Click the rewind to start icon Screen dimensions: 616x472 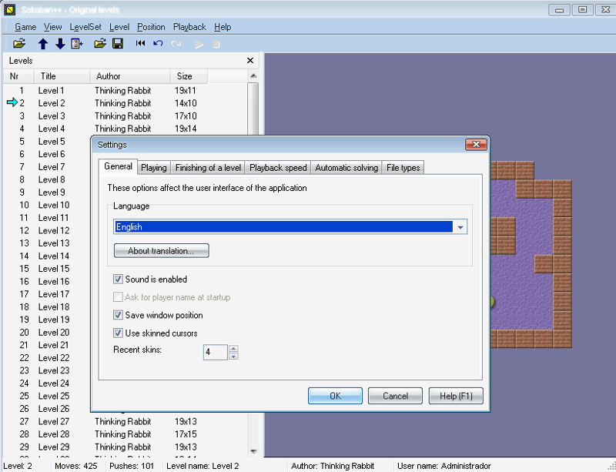(x=140, y=44)
